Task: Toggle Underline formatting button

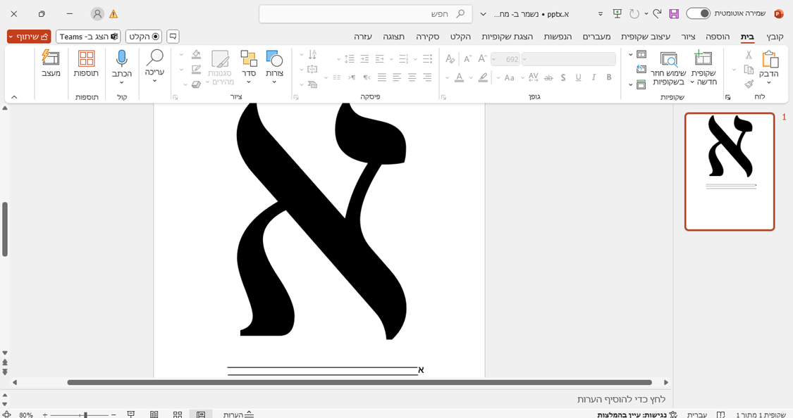Action: [578, 77]
